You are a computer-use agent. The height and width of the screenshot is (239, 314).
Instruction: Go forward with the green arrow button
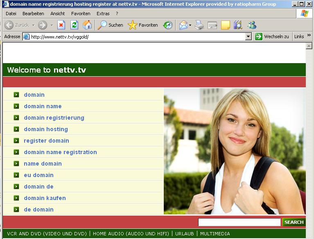[43, 25]
